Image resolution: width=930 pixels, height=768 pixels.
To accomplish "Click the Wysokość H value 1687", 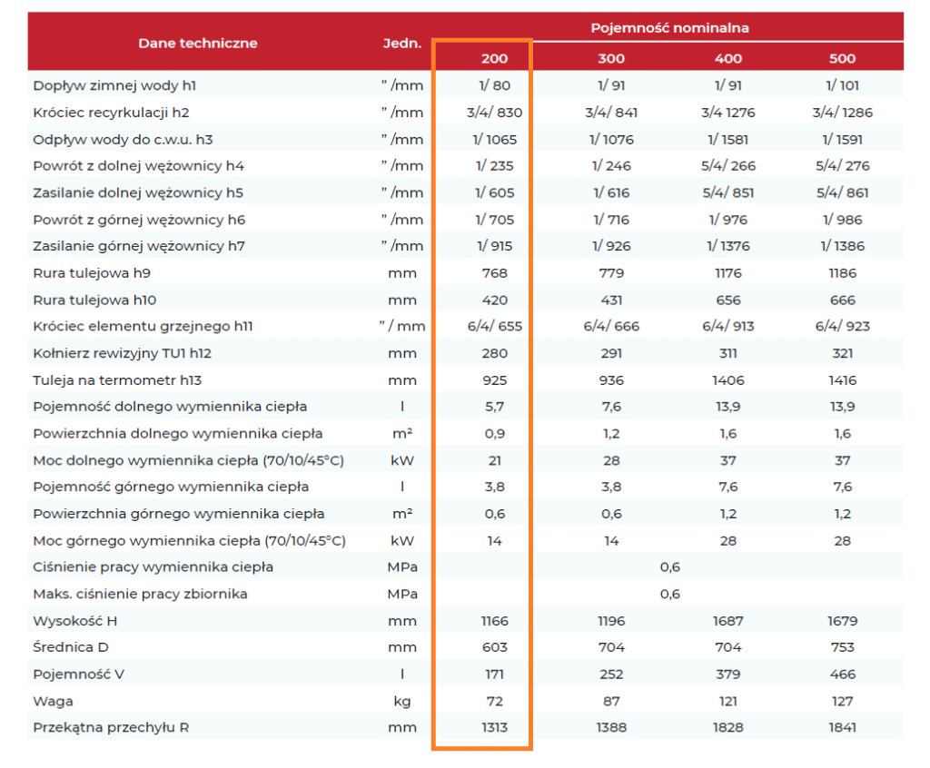I will (727, 621).
